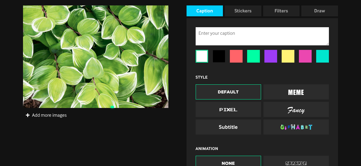
Task: Select the coral red color swatch
Action: (x=236, y=56)
